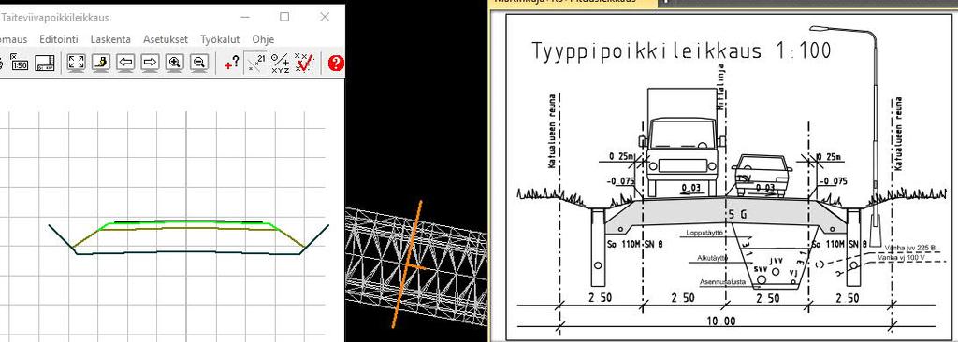
Task: Open the Työkalut menu
Action: point(220,39)
